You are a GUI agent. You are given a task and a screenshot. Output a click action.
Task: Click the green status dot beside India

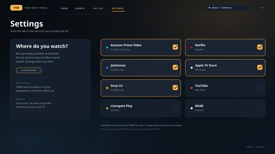tap(209, 8)
